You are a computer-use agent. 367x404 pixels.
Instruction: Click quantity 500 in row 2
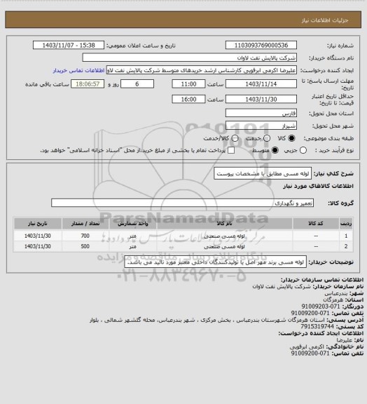pyautogui.click(x=85, y=246)
